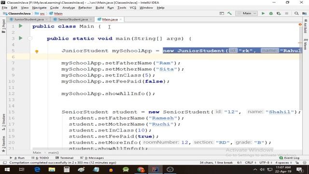Open Ant Build panel on right edge
309x174 pixels.
coord(305,26)
